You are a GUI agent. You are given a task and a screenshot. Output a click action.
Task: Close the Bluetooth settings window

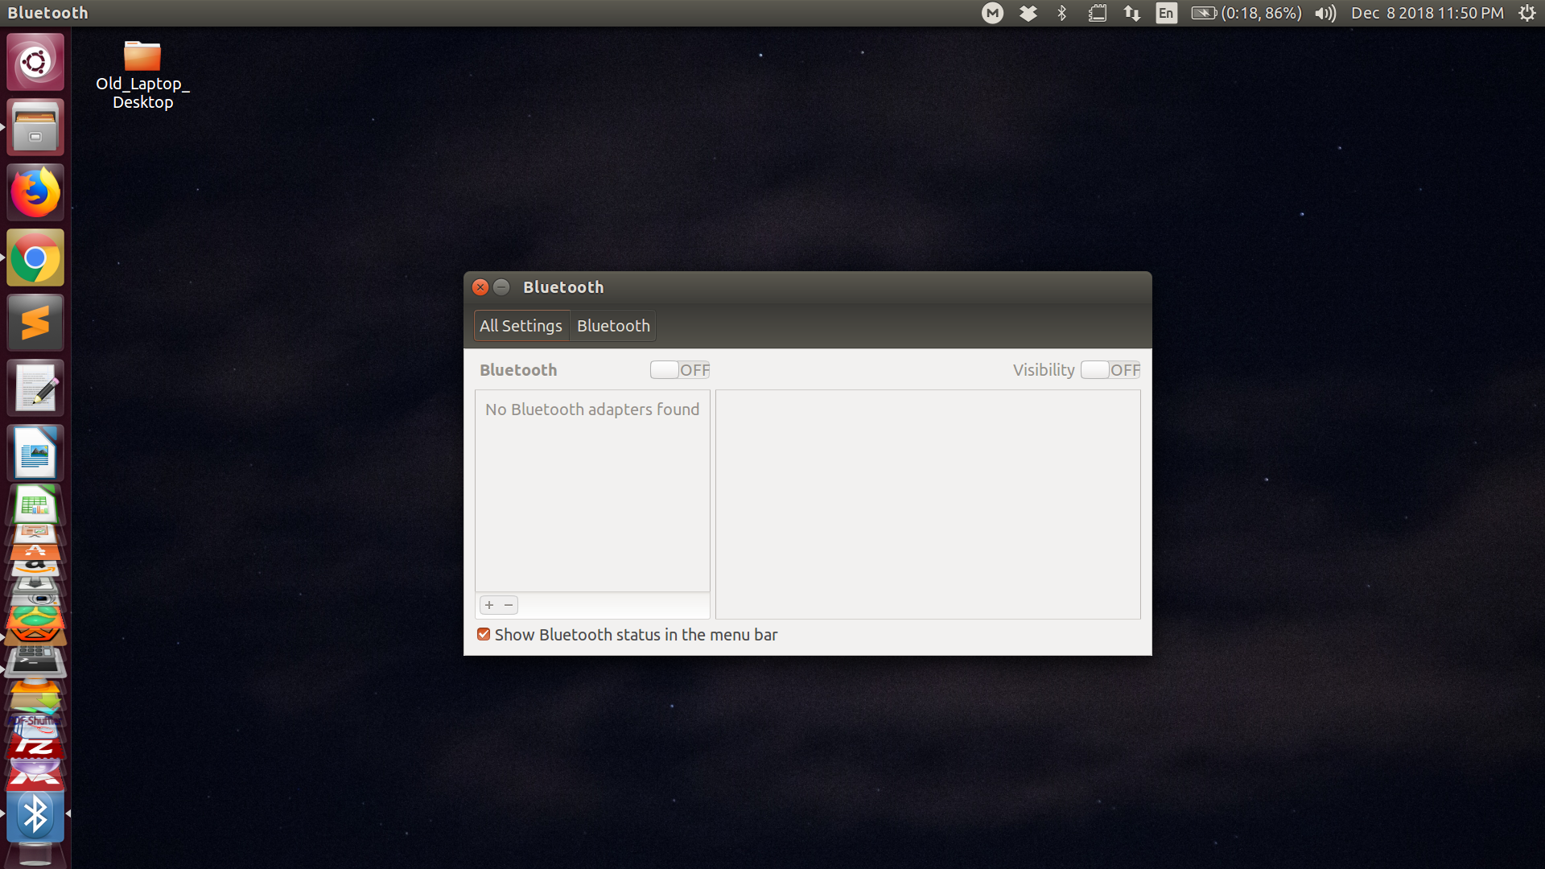[480, 287]
